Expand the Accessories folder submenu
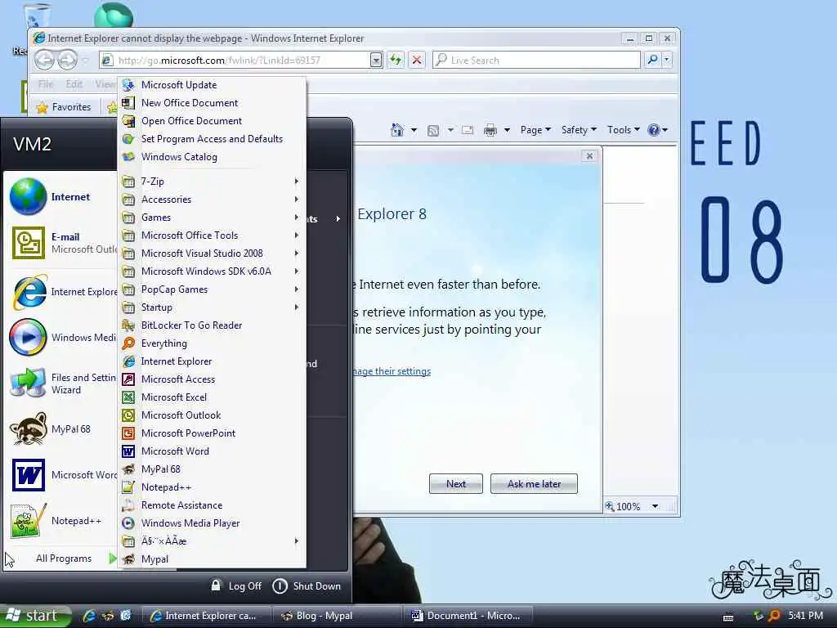This screenshot has width=837, height=628. click(x=212, y=200)
